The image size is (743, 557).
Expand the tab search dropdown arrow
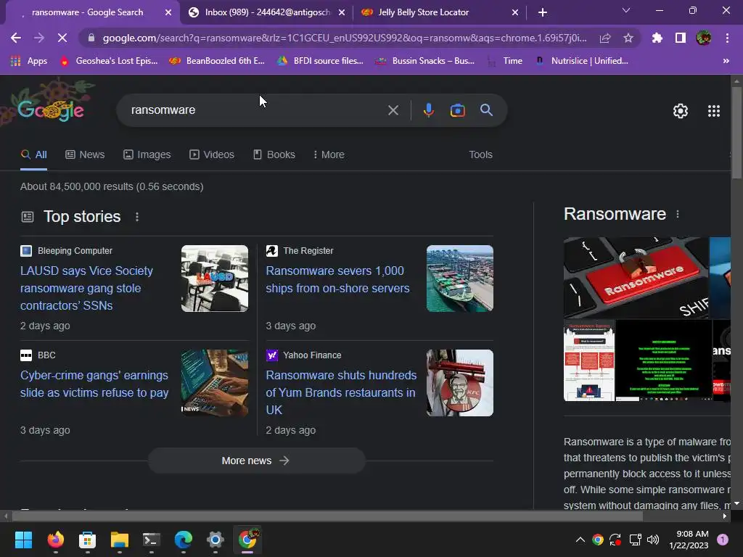point(626,10)
